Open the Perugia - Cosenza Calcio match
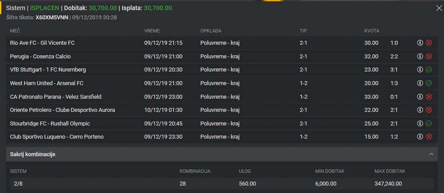The image size is (444, 193). (40, 57)
